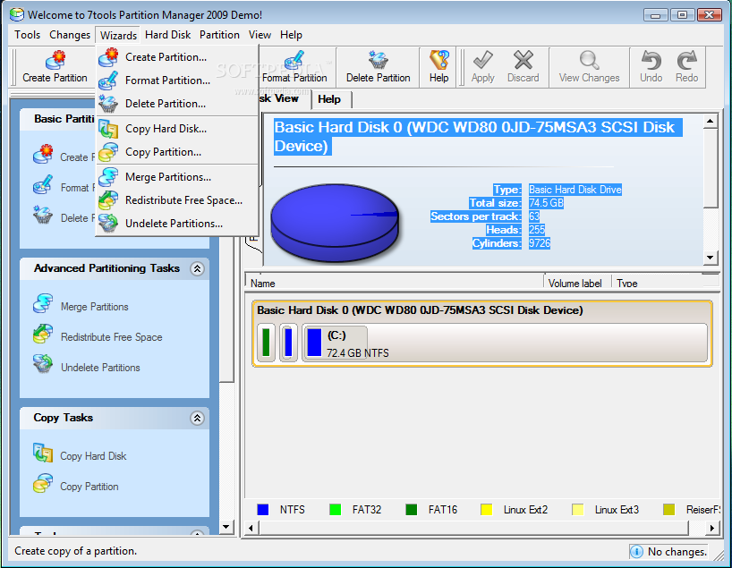The width and height of the screenshot is (732, 568).
Task: Click the Basic Hard Disk 0 heading text
Action: click(477, 137)
